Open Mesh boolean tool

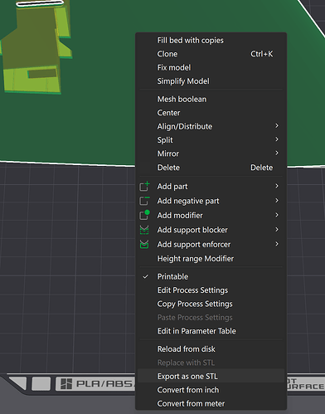click(x=211, y=99)
